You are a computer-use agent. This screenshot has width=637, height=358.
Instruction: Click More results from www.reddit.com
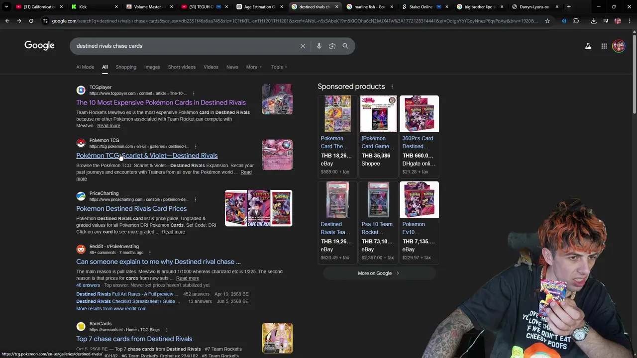point(111,309)
